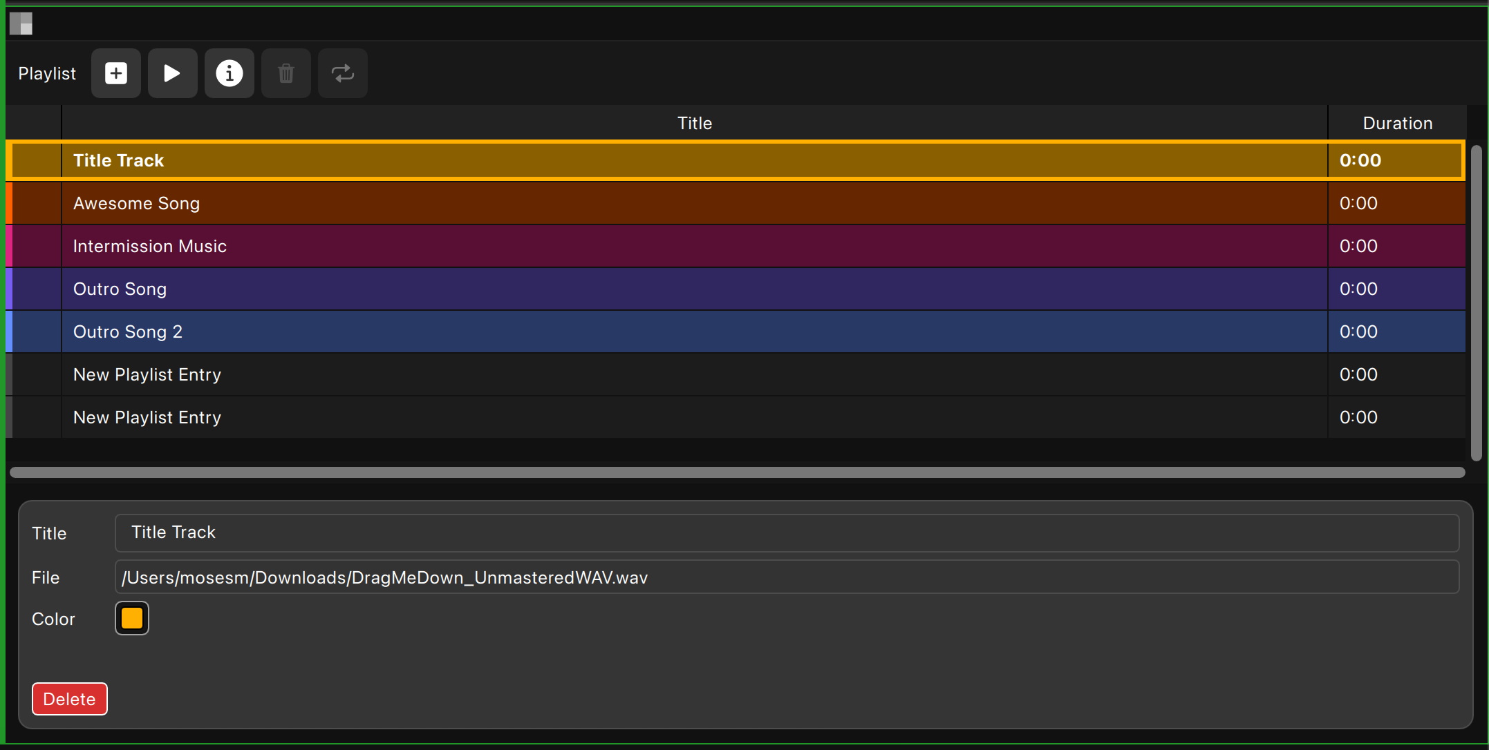The height and width of the screenshot is (750, 1489).
Task: Click the Title text input field
Action: (691, 532)
